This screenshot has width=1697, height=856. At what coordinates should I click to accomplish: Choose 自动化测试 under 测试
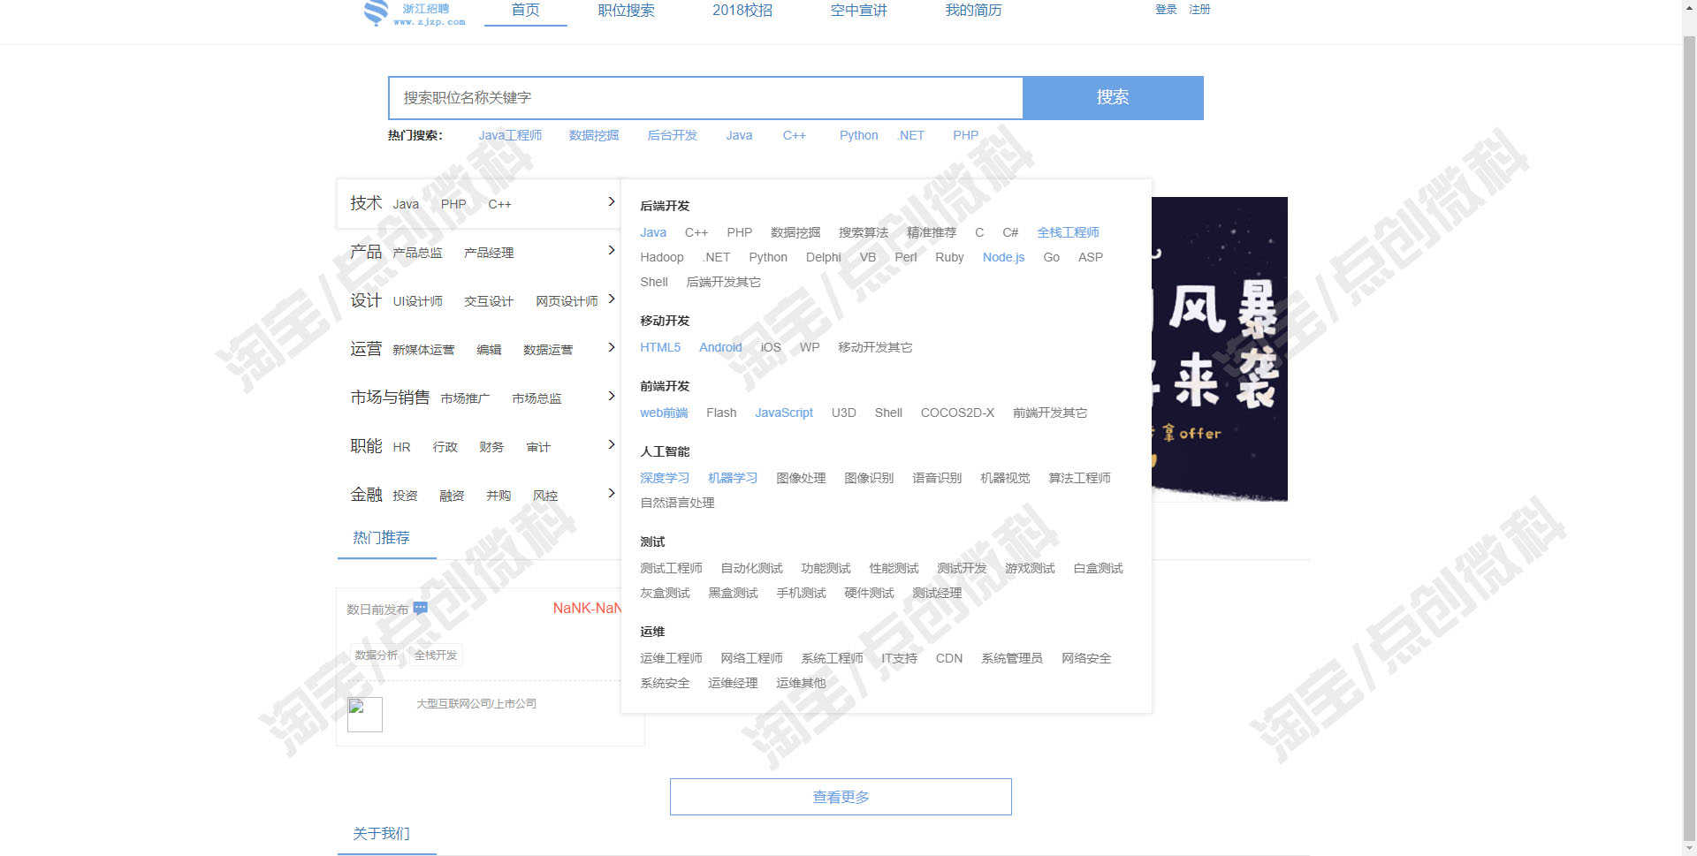click(x=751, y=568)
